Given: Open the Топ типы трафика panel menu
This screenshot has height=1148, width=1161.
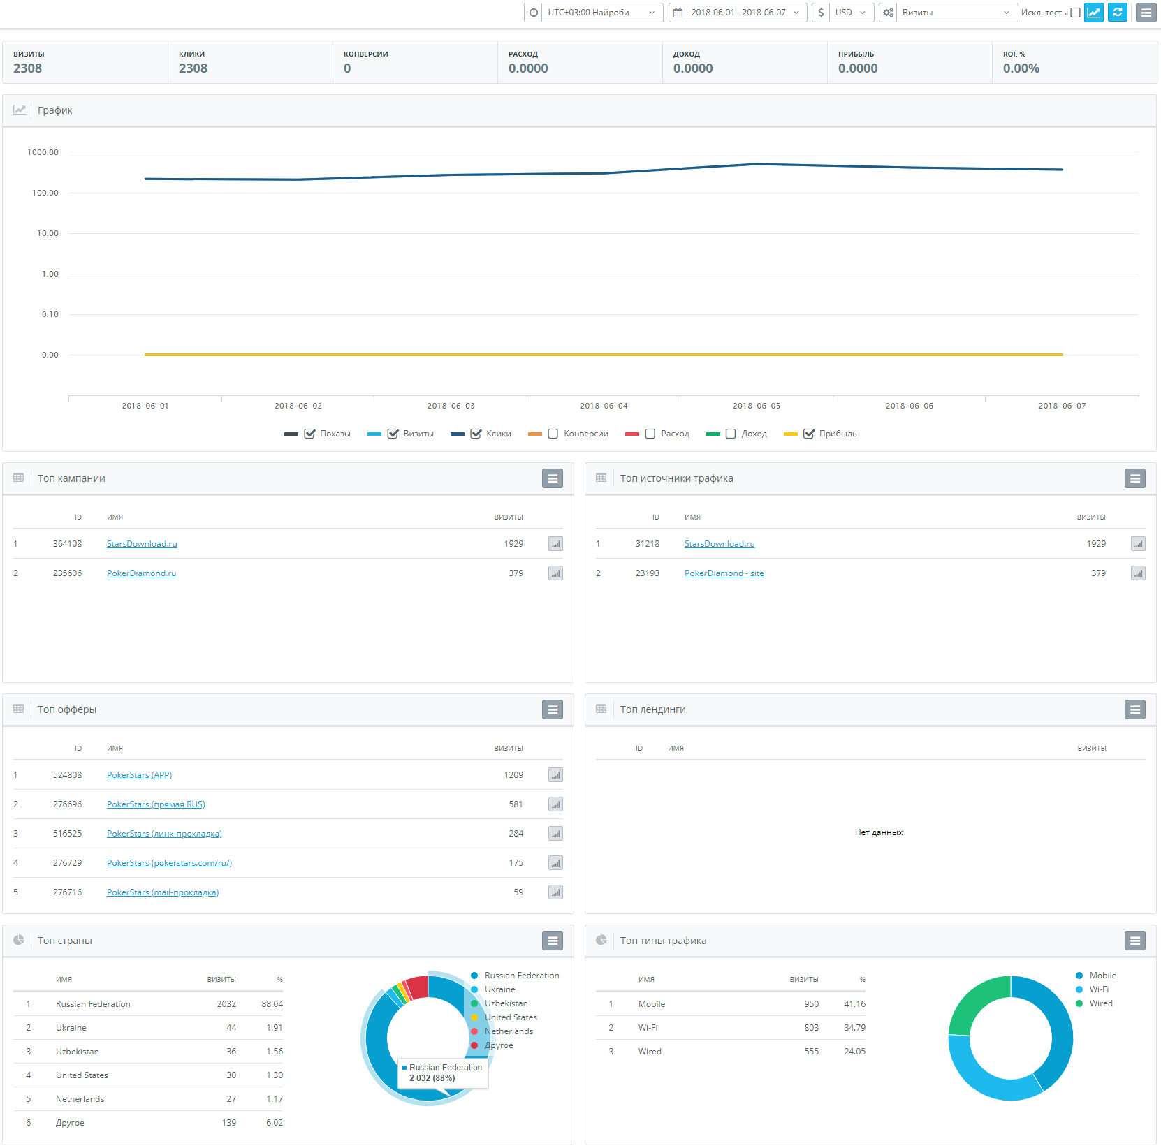Looking at the screenshot, I should [x=1135, y=941].
